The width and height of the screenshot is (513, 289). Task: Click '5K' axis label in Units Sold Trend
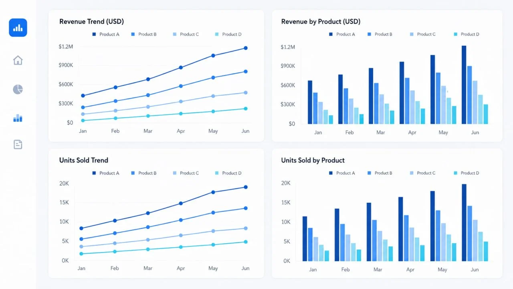pyautogui.click(x=65, y=241)
